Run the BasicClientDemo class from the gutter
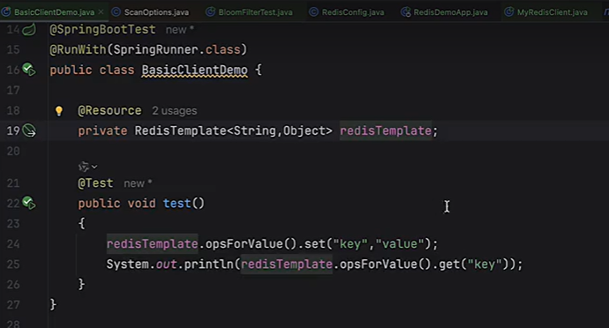Image resolution: width=609 pixels, height=328 pixels. coord(29,70)
